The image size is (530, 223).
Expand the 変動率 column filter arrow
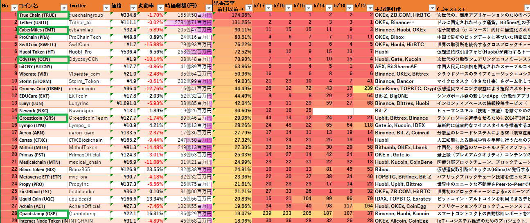coord(160,8)
